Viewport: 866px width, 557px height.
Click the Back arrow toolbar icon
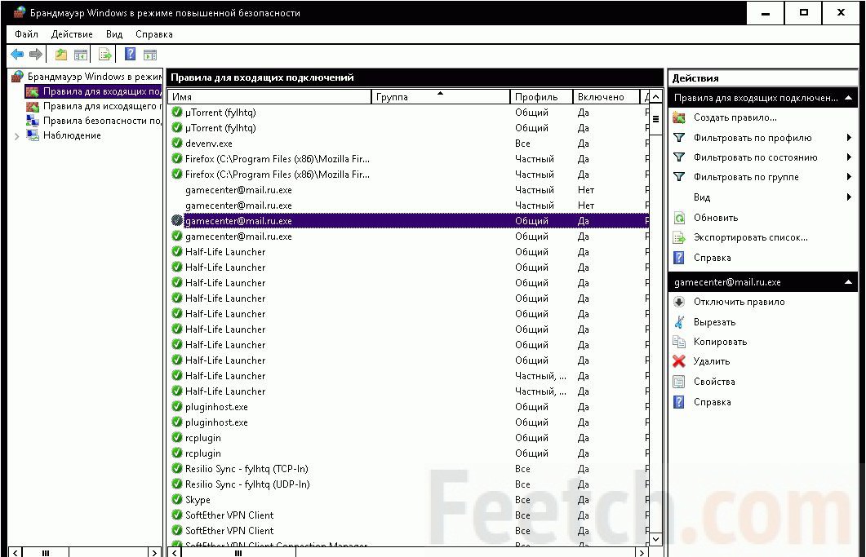(17, 54)
